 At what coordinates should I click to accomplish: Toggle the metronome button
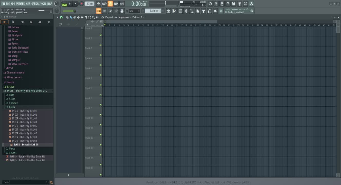(98, 4)
